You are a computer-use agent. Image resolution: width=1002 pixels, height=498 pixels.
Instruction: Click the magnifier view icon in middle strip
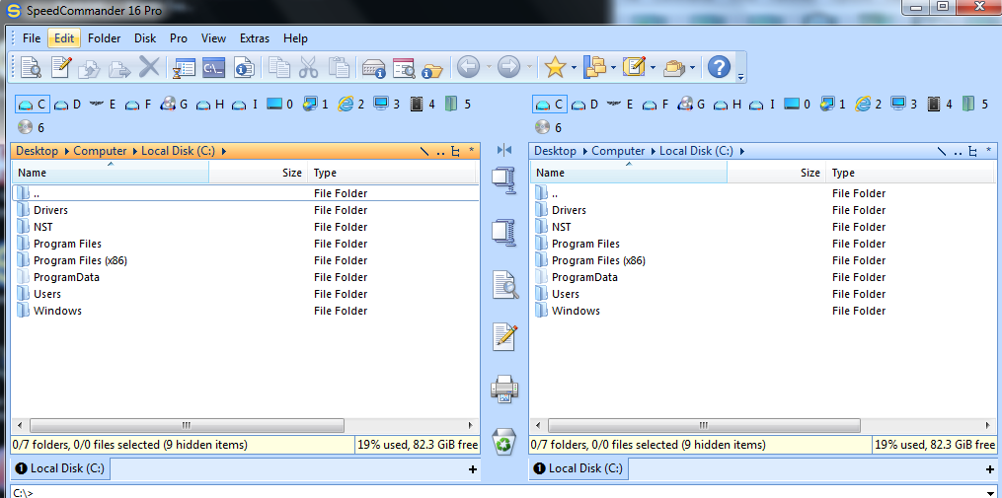(x=503, y=284)
